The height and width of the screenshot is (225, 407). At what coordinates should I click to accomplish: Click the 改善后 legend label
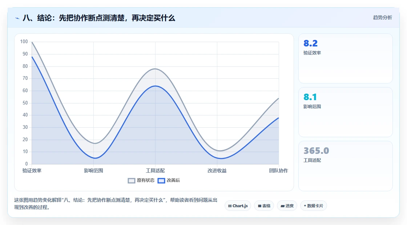tap(173, 180)
